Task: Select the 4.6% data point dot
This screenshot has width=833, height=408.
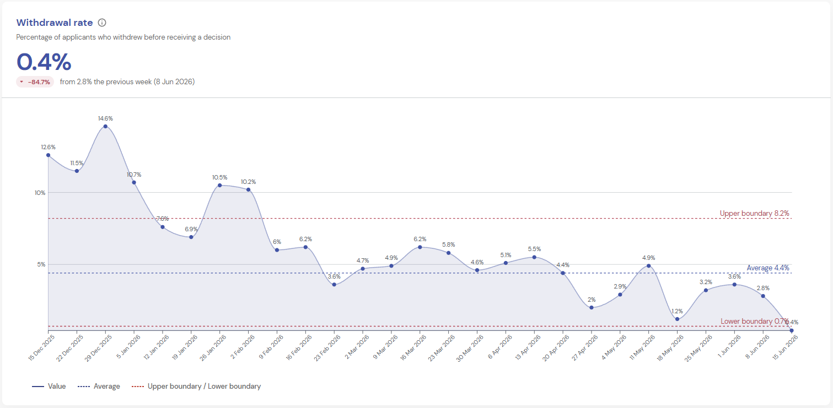Action: 477,270
